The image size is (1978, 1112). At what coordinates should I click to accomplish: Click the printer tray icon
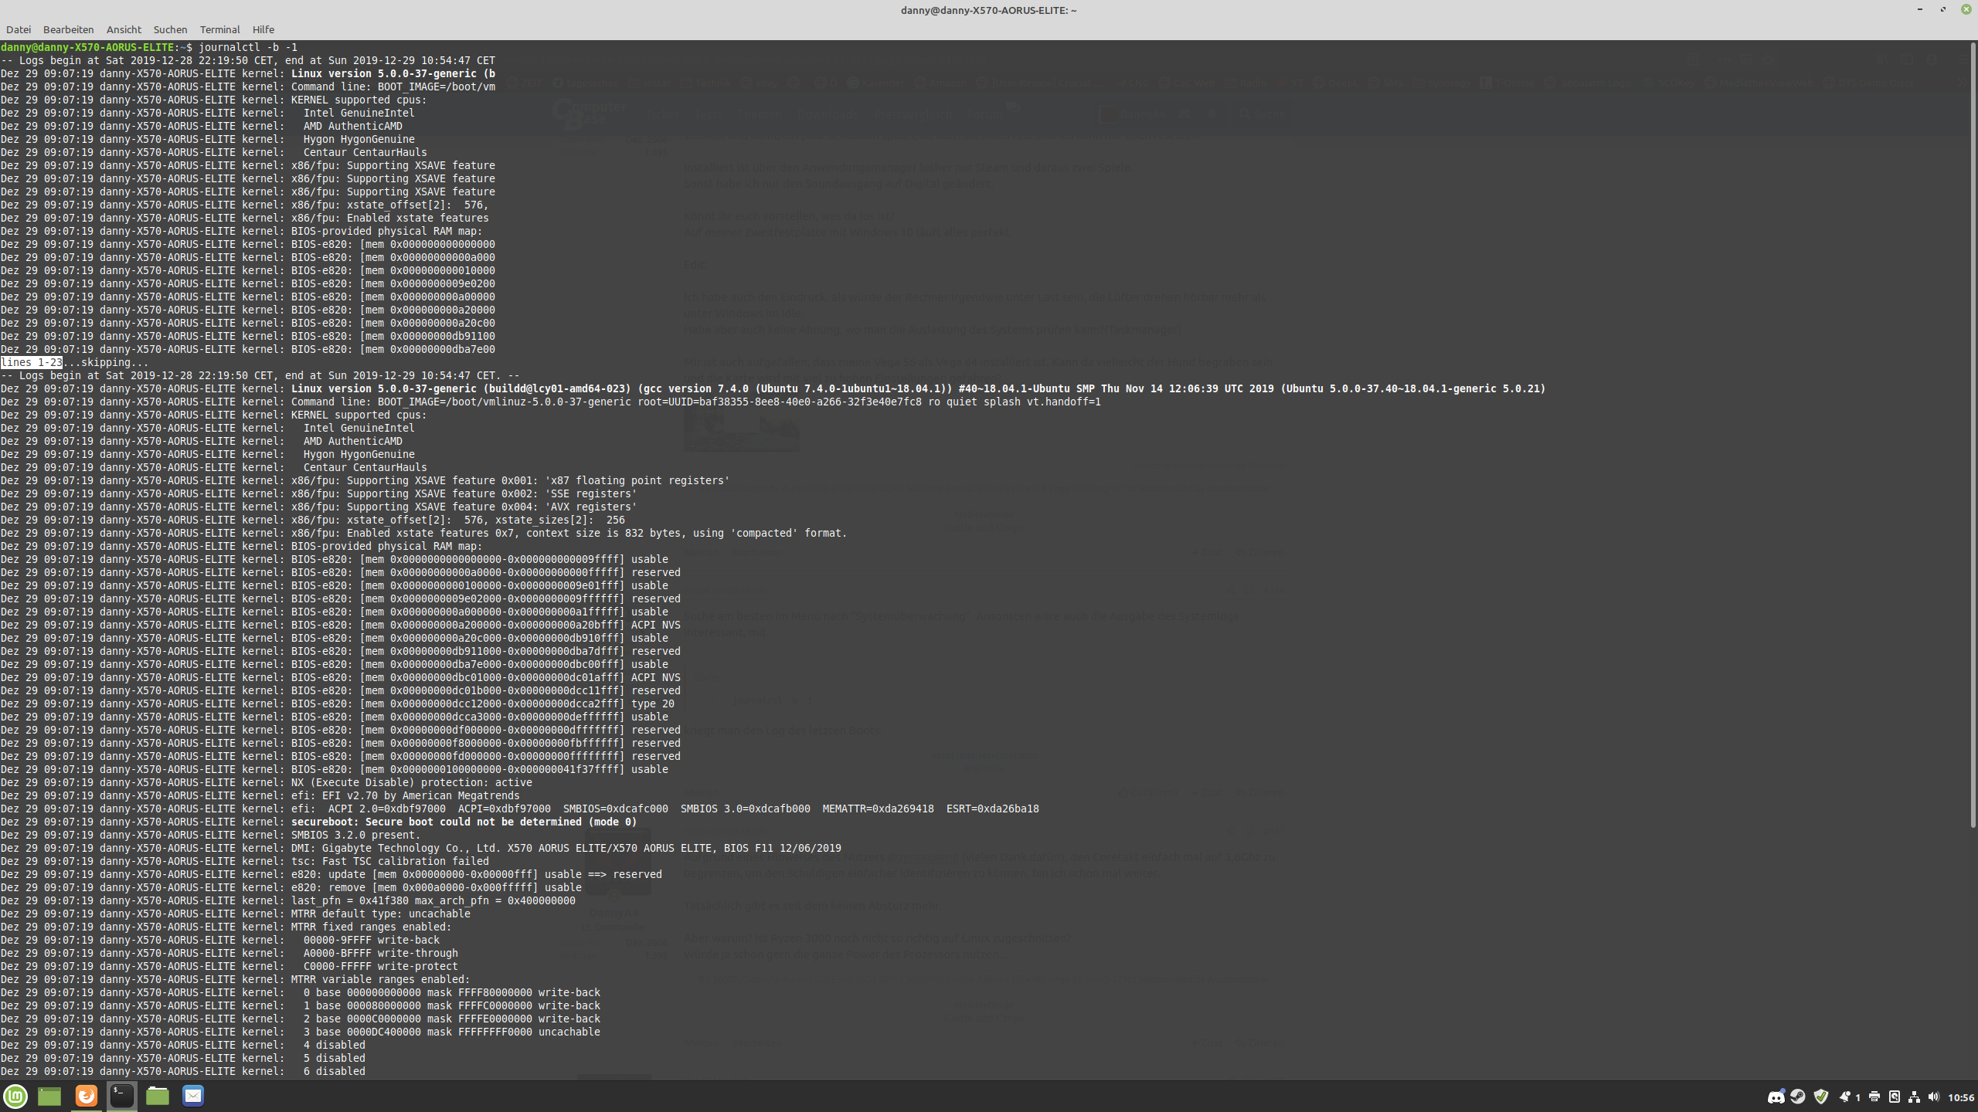(x=1874, y=1097)
